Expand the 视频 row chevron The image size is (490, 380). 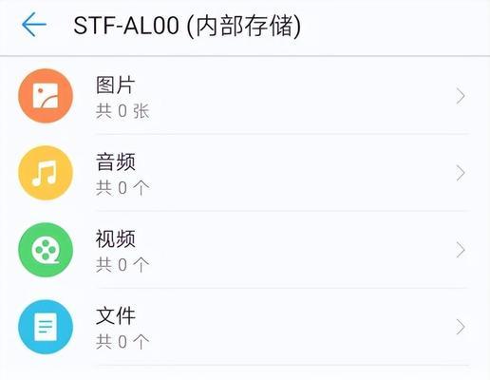pyautogui.click(x=461, y=250)
